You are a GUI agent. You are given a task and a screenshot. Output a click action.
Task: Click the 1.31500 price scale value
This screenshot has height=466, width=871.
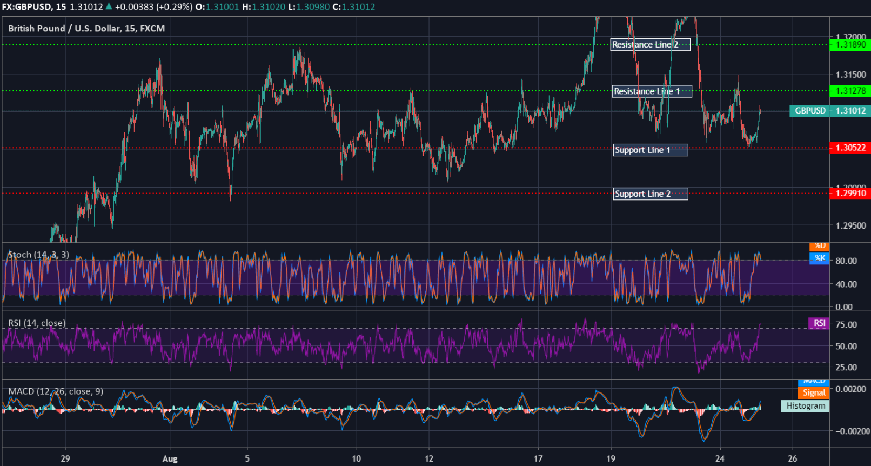coord(850,75)
